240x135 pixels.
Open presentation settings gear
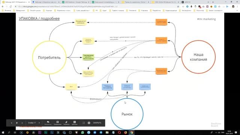point(89,123)
